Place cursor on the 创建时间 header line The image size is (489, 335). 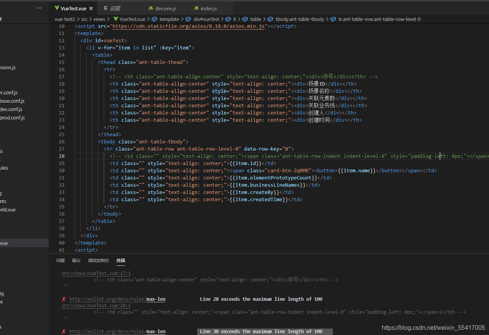236,120
